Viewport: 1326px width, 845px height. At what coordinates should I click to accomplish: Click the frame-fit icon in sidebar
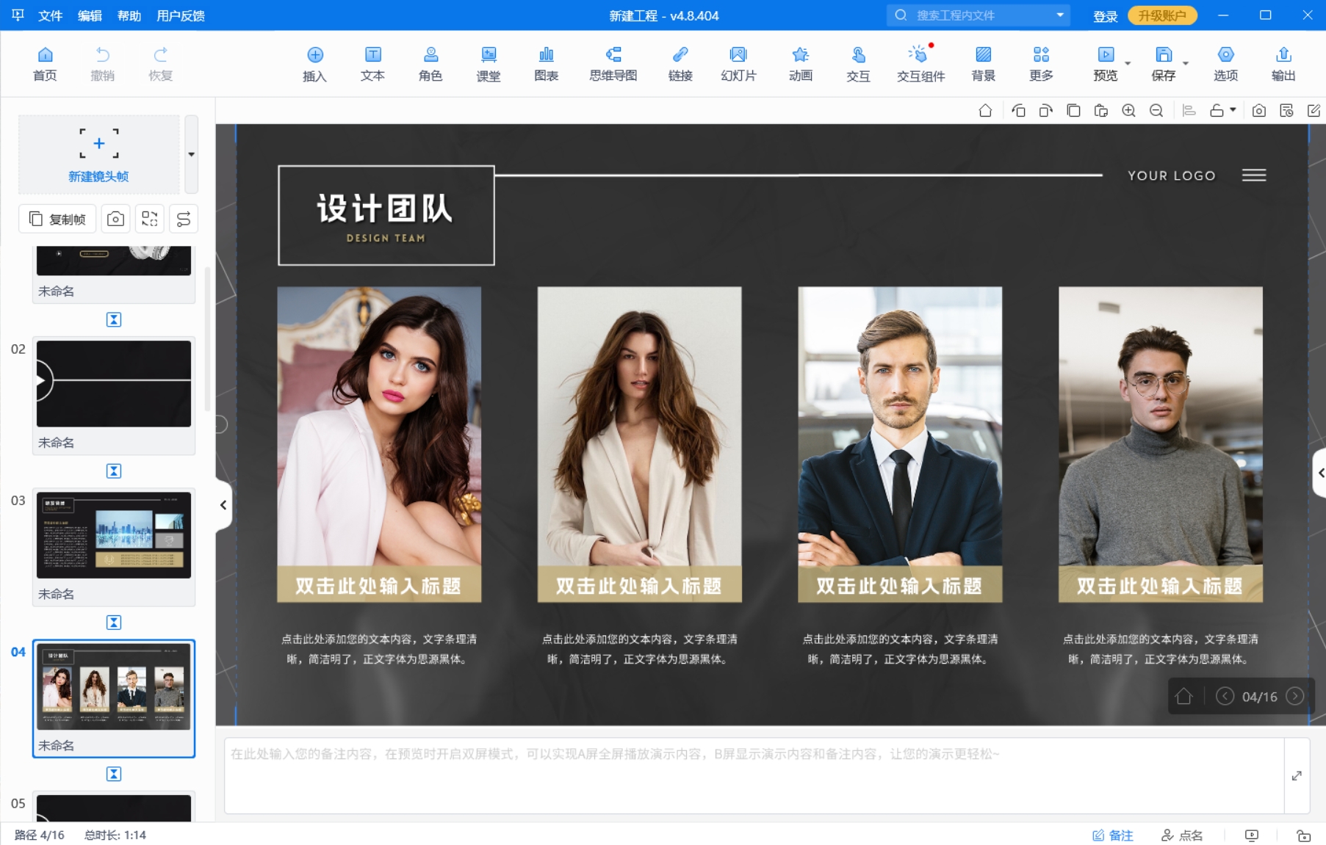click(x=150, y=219)
